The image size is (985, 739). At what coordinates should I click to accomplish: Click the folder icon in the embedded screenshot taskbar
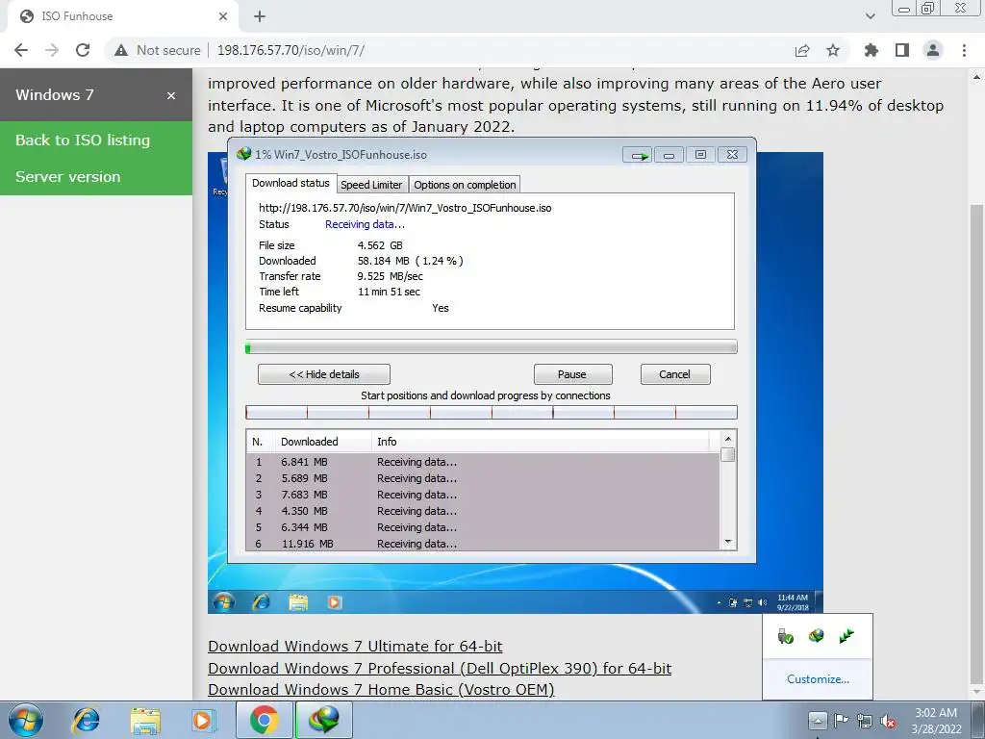(x=298, y=602)
